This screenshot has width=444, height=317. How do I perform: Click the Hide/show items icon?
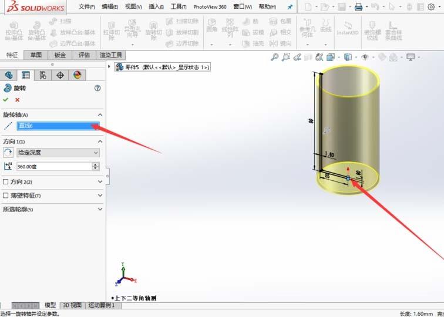tap(365, 57)
